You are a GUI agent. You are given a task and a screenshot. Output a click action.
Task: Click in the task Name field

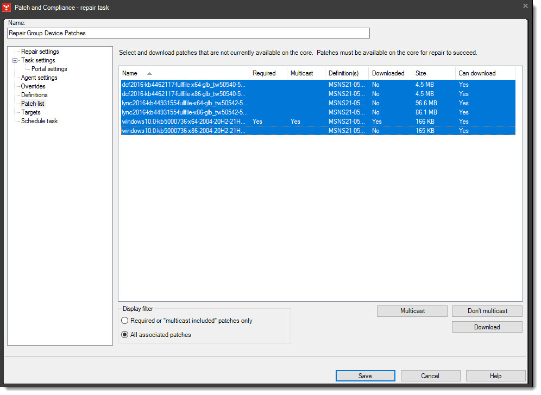[188, 33]
